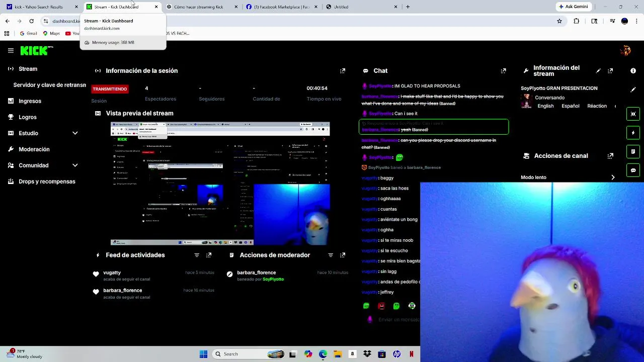Open the Windows Start menu
The width and height of the screenshot is (644, 362).
pyautogui.click(x=203, y=354)
